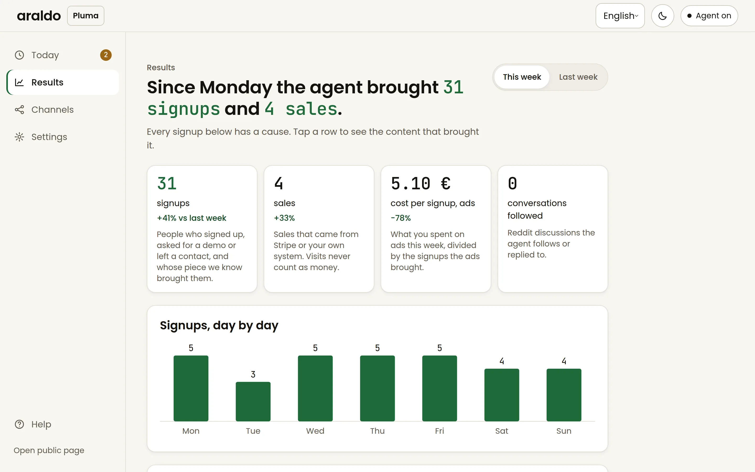The width and height of the screenshot is (755, 472).
Task: Click the orange 2 badge on Today
Action: click(x=106, y=55)
